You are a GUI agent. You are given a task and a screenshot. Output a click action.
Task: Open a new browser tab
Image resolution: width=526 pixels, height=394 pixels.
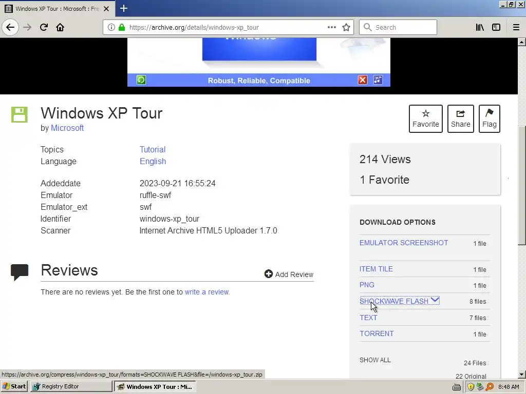(x=124, y=8)
